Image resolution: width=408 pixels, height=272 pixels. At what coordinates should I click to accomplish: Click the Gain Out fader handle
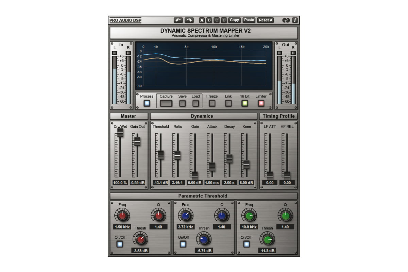tap(137, 141)
